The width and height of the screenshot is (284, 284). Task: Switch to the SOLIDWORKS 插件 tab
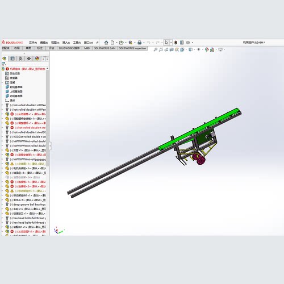[x=69, y=48]
